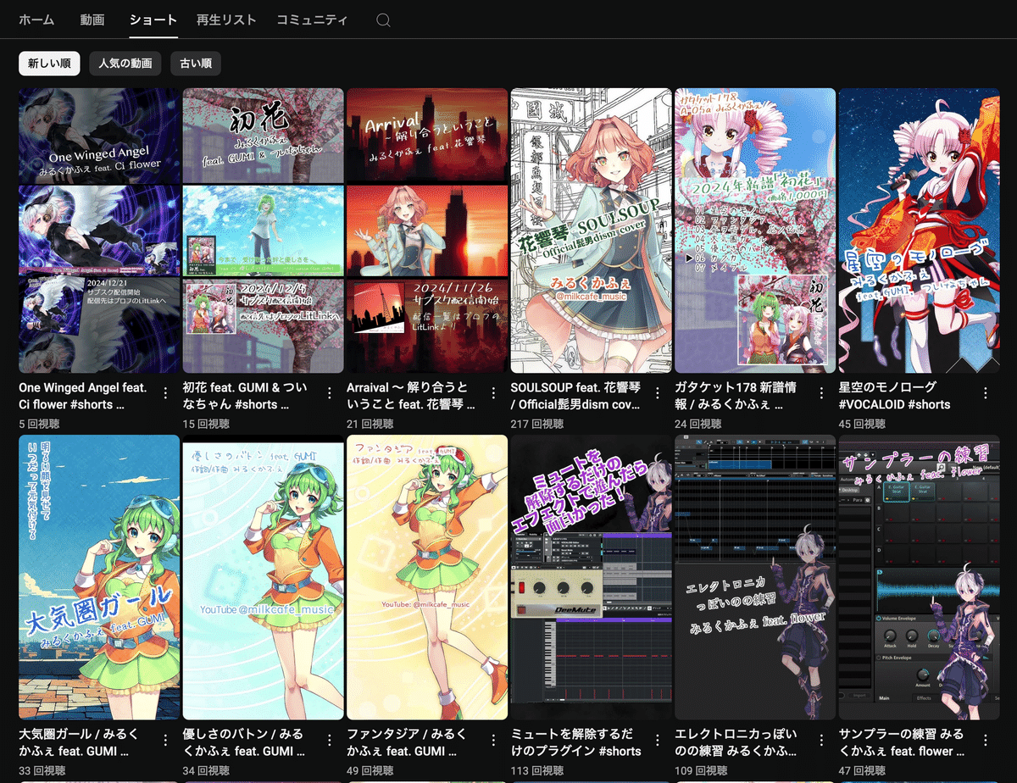Click the 33 回視聴 view count
1017x783 pixels.
click(x=41, y=770)
